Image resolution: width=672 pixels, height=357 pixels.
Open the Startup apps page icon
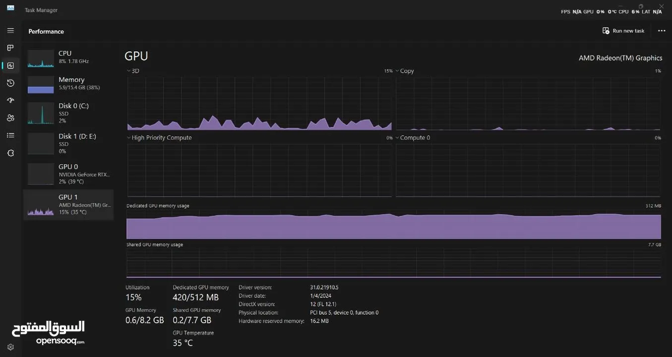click(10, 100)
